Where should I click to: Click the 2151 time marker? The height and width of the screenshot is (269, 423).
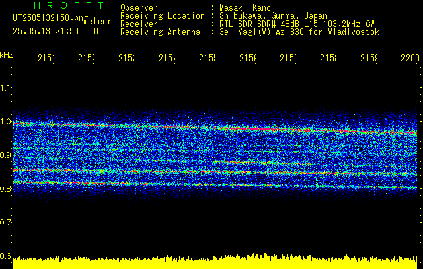46,59
